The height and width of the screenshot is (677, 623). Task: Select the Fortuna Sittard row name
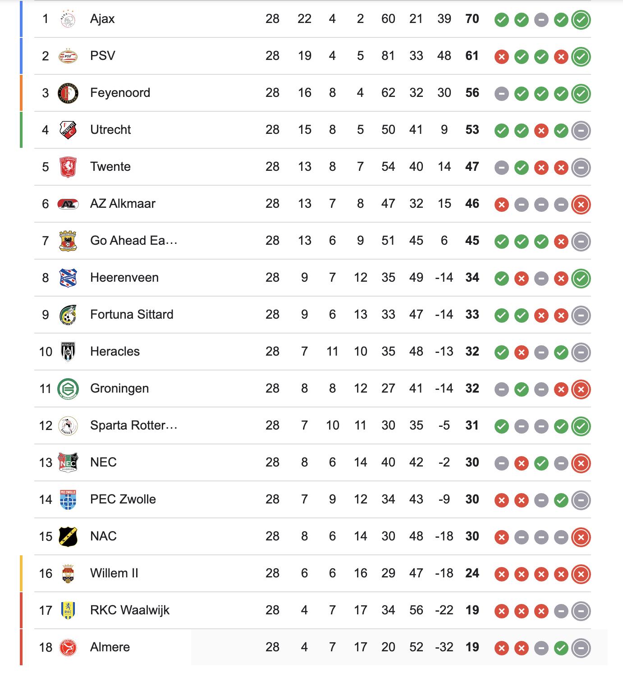132,315
